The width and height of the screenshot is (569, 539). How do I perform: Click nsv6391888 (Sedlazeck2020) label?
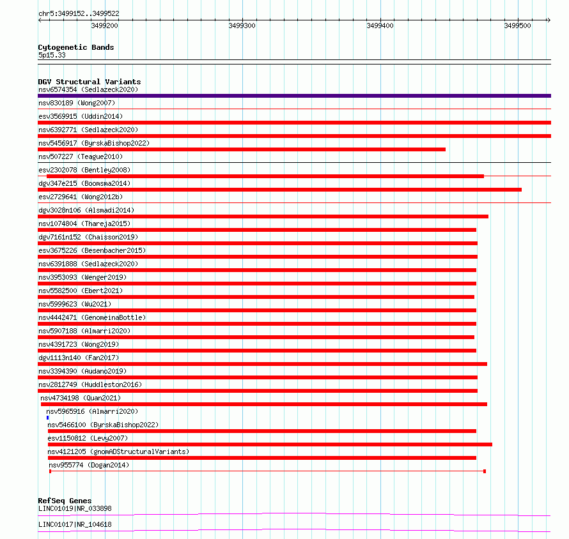[88, 264]
